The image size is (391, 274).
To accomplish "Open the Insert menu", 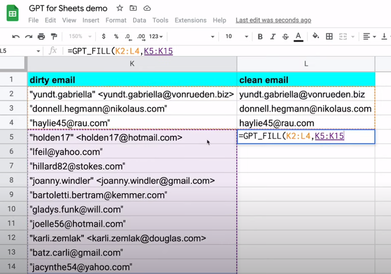I will pyautogui.click(x=91, y=20).
